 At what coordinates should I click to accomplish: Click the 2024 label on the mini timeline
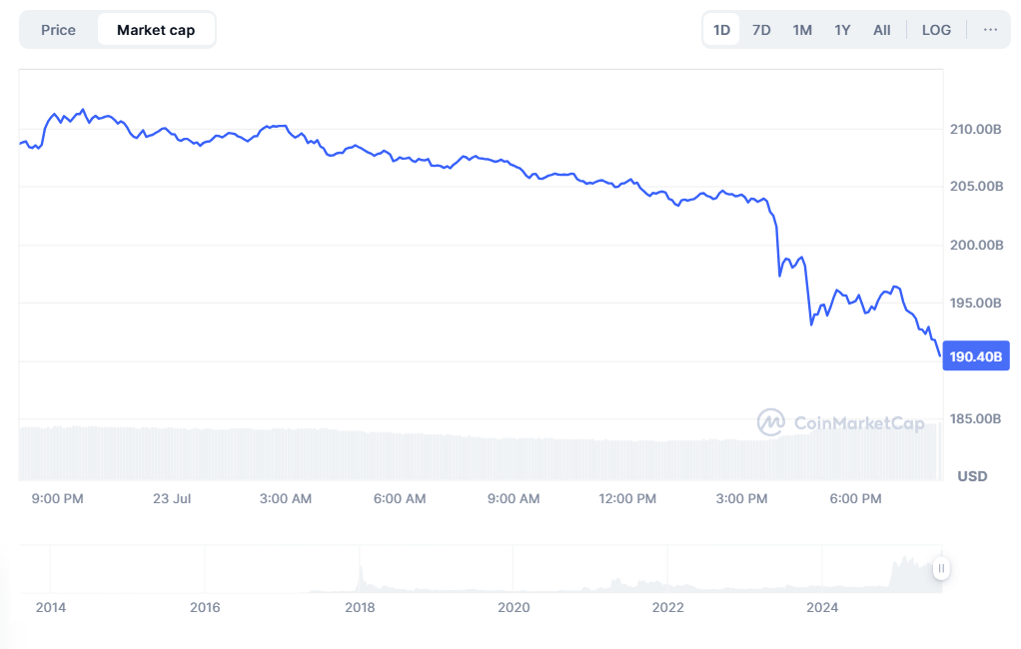(x=823, y=607)
